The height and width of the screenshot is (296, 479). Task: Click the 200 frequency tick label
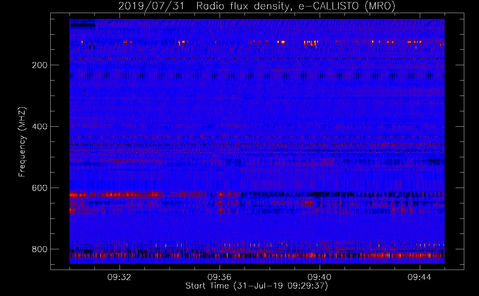(x=40, y=65)
